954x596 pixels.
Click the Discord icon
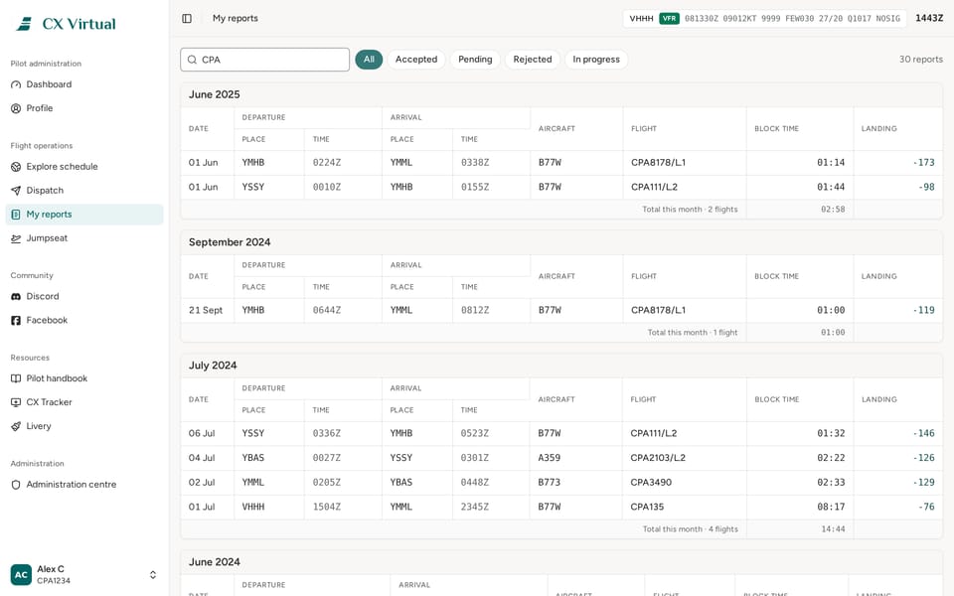[x=16, y=296]
